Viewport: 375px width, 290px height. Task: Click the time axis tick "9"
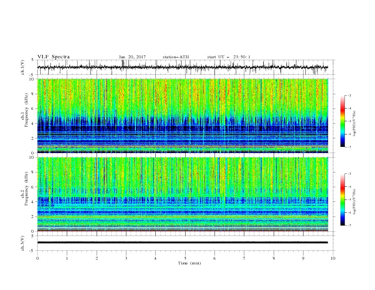click(303, 258)
